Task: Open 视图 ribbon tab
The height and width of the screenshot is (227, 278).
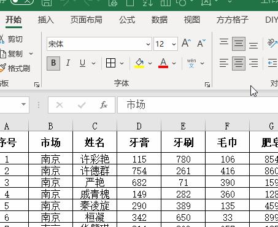Action: coord(192,20)
